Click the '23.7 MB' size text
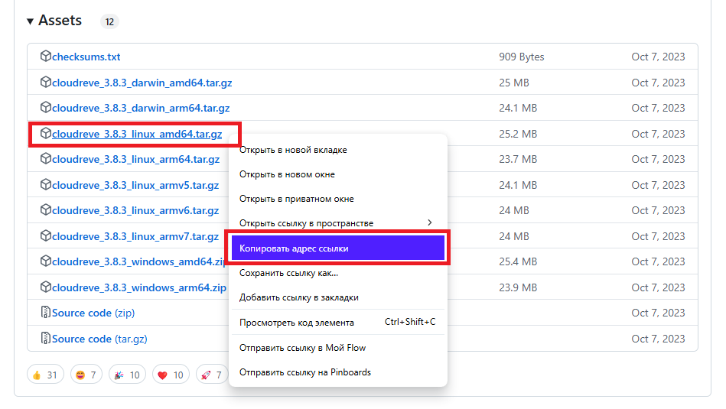This screenshot has width=726, height=409. (518, 160)
